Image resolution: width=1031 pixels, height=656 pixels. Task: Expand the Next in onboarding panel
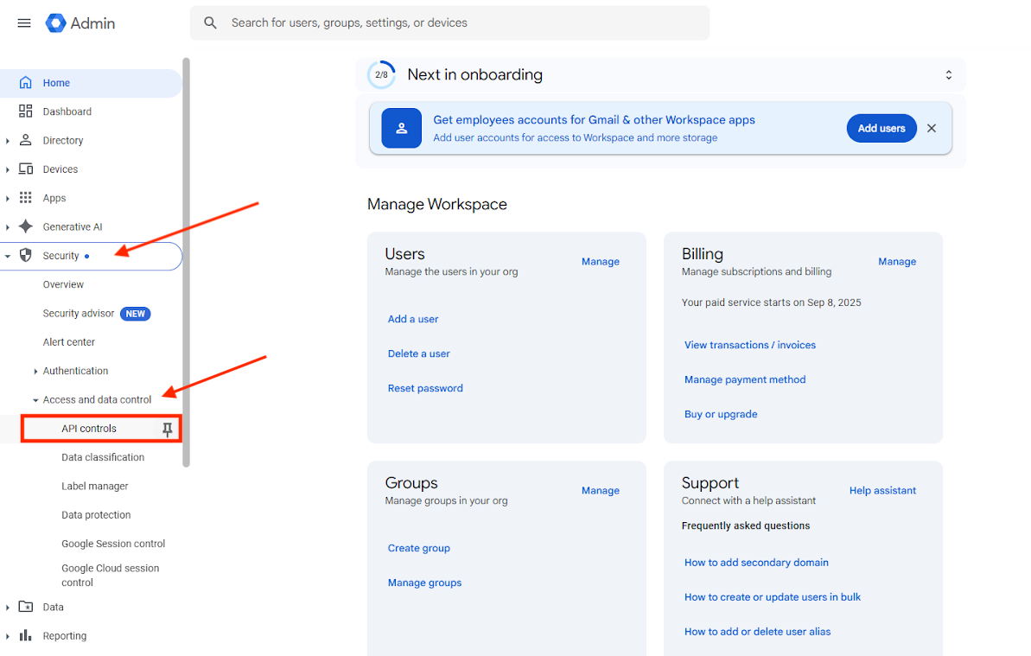949,75
